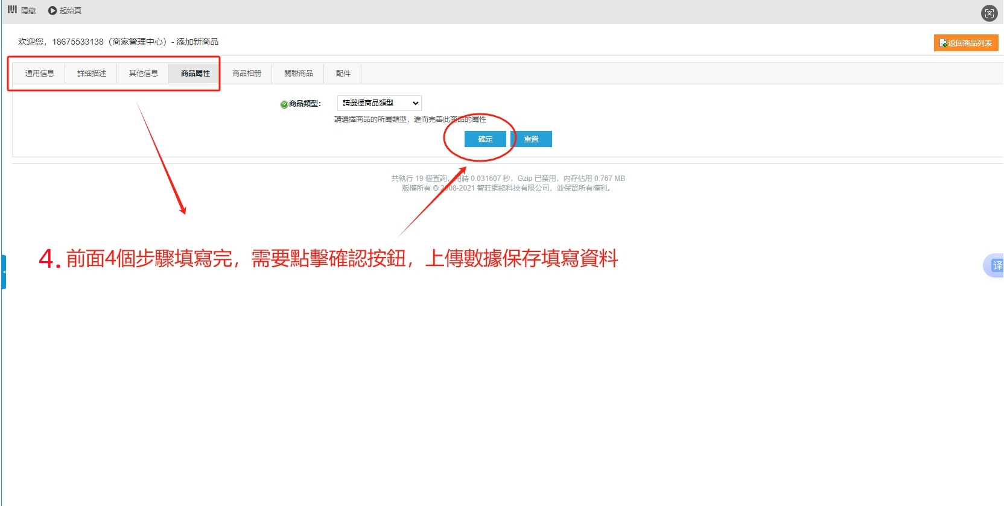Click the green help icon beside 商品類型

coord(284,104)
